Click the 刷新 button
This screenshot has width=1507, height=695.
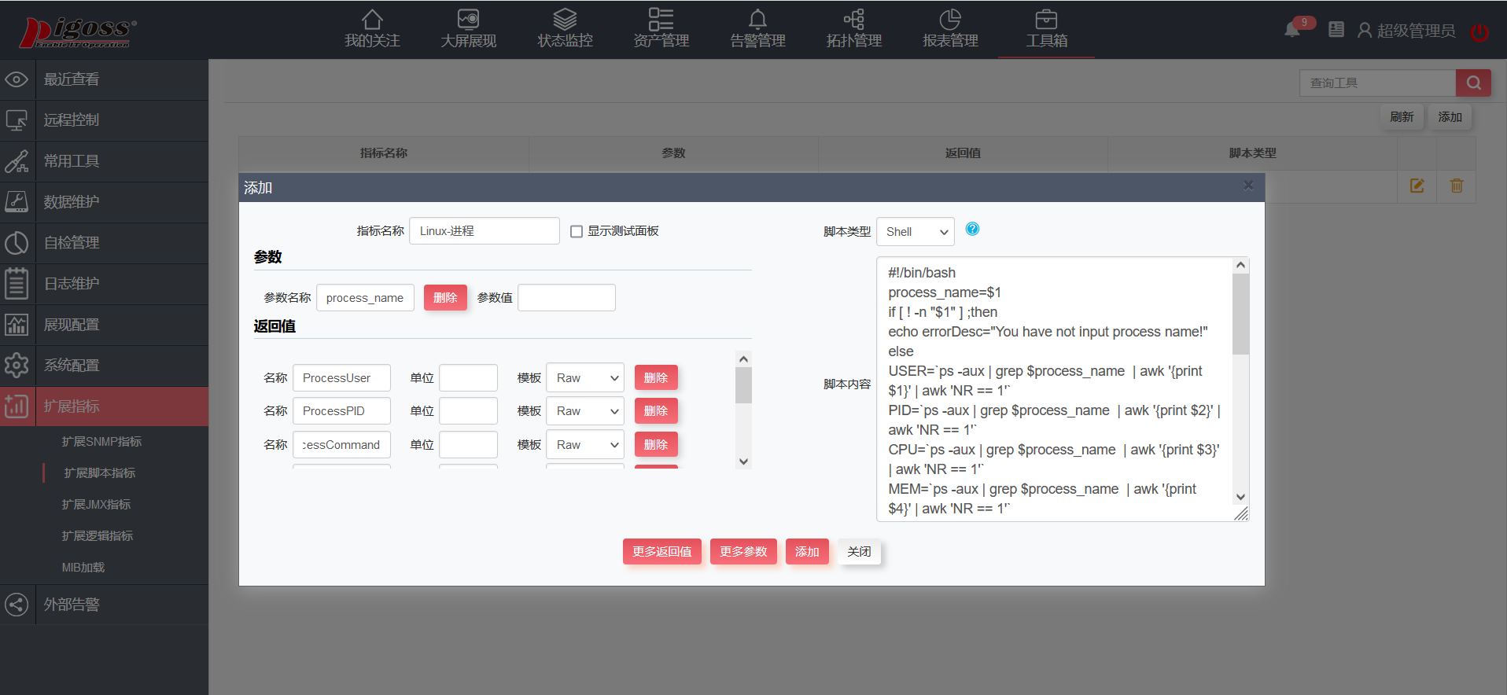point(1402,117)
